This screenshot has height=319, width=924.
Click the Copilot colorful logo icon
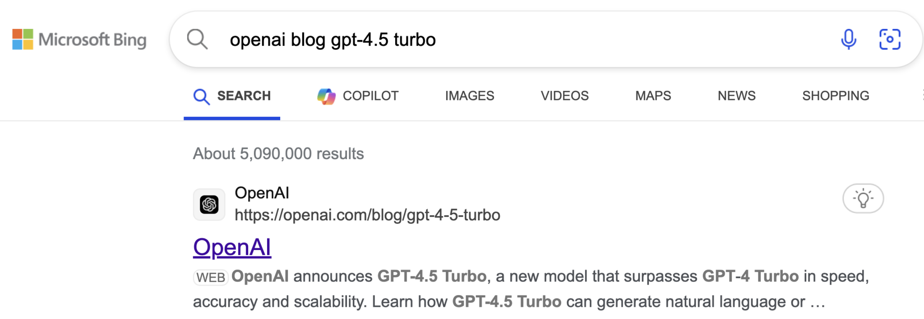pos(326,96)
